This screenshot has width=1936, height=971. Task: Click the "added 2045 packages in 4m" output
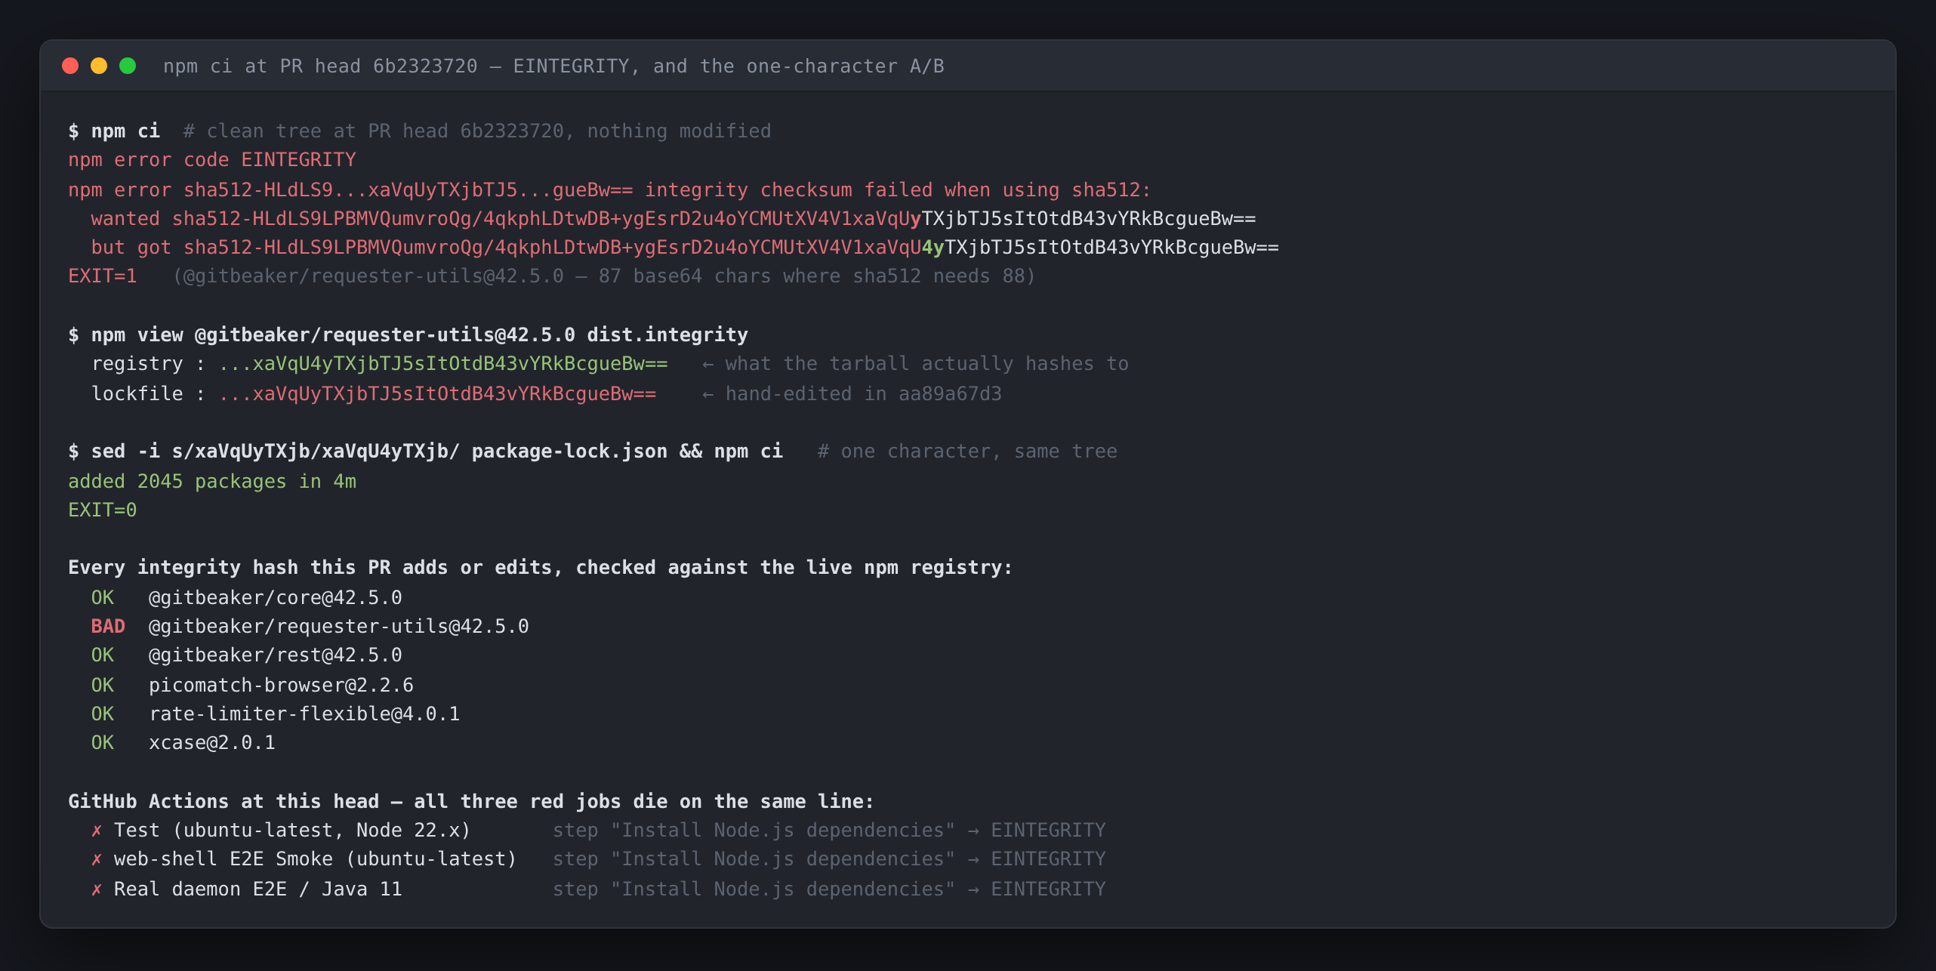(x=212, y=482)
